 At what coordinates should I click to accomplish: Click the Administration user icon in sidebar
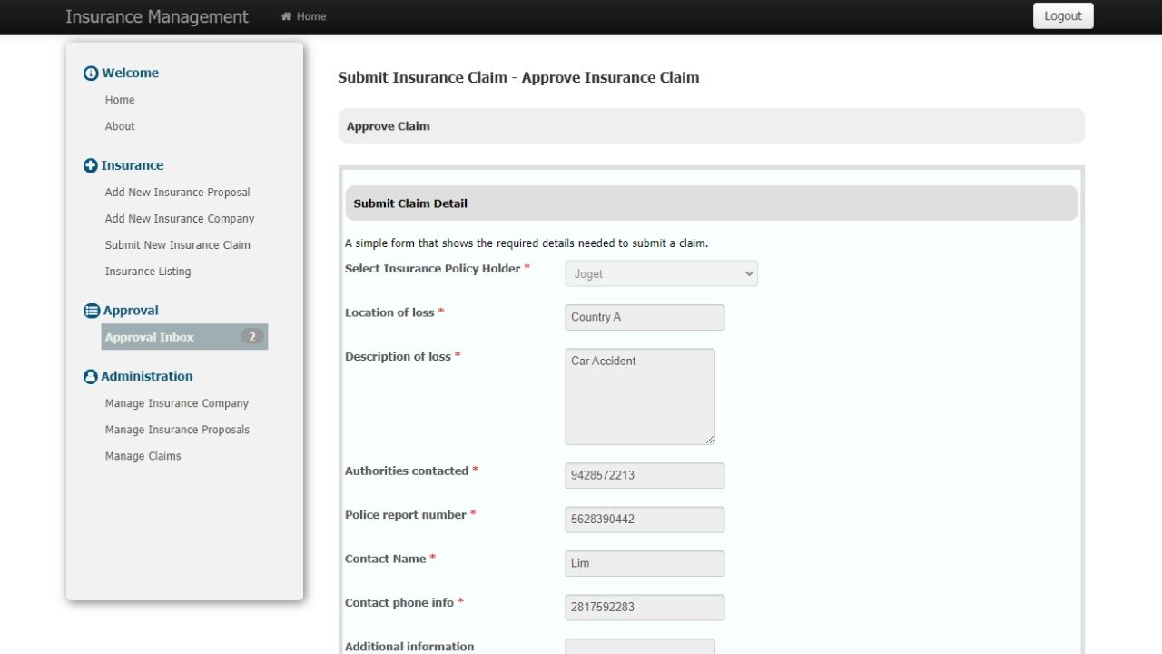coord(91,377)
